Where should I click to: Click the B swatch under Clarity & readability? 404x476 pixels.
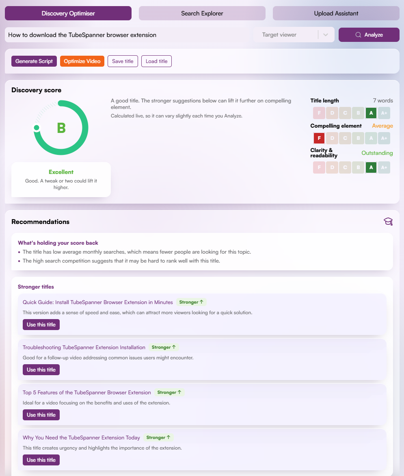pyautogui.click(x=358, y=167)
